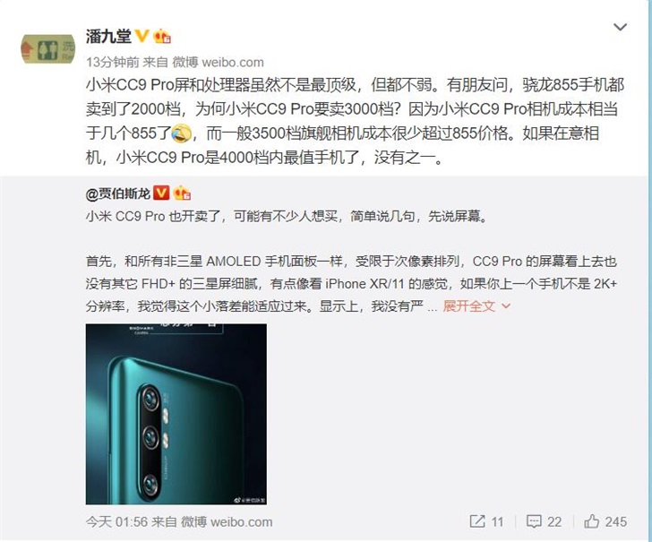652x542 pixels.
Task: Open the post options chevron menu
Action: [620, 28]
